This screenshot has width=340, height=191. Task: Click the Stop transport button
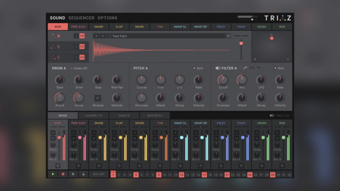[x=73, y=174]
